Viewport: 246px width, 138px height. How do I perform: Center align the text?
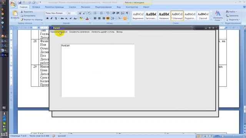99,18
